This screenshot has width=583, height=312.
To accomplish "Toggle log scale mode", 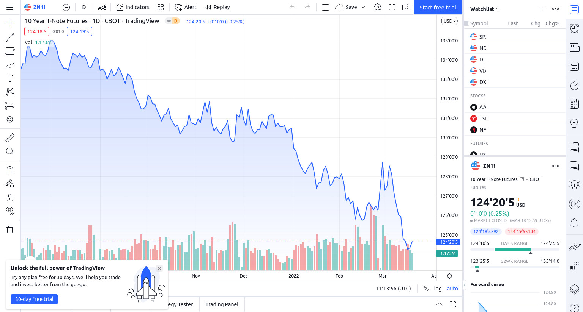I will pyautogui.click(x=438, y=289).
